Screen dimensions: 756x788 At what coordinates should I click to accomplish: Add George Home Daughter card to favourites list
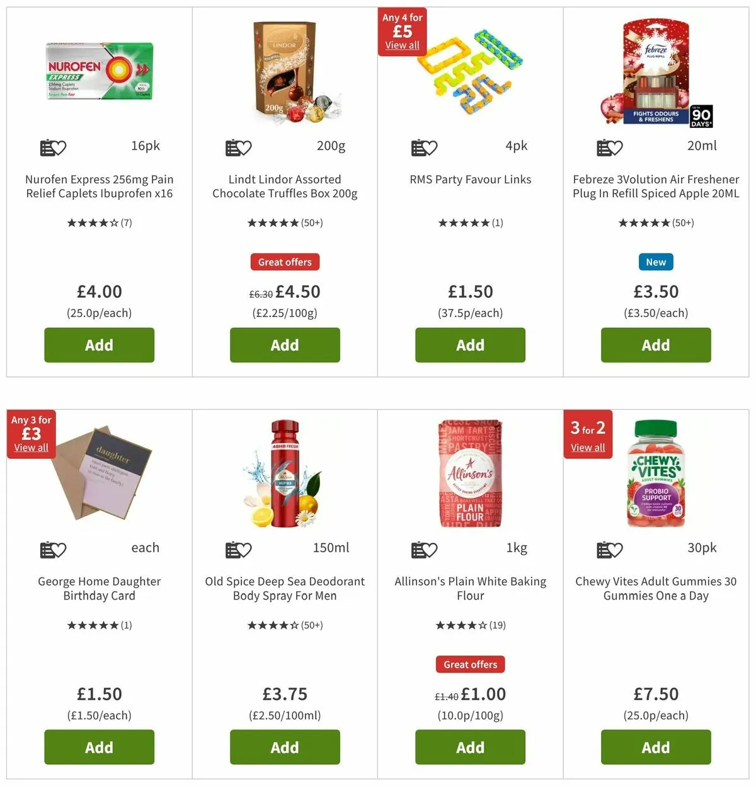pos(53,550)
